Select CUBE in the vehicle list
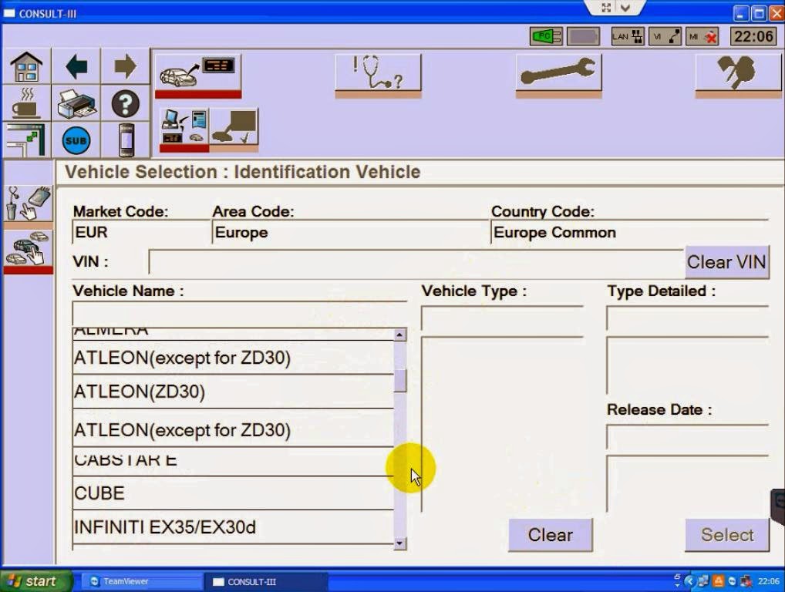This screenshot has height=592, width=785. (234, 493)
